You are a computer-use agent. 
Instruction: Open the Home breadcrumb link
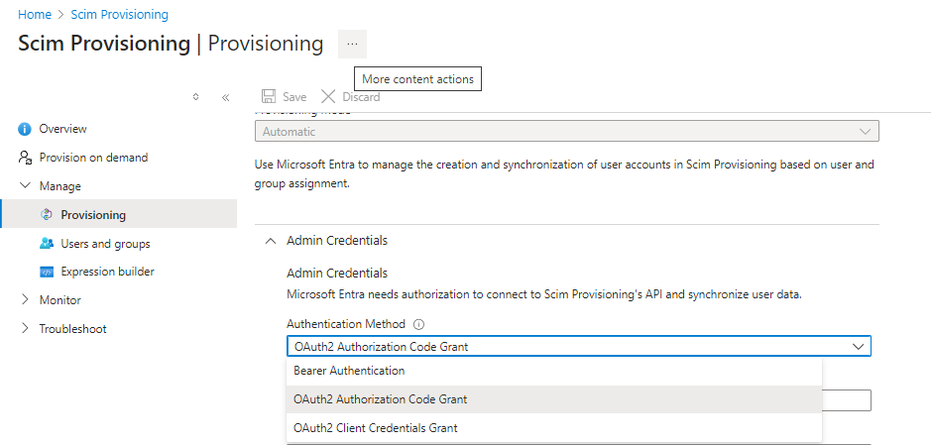(x=34, y=14)
